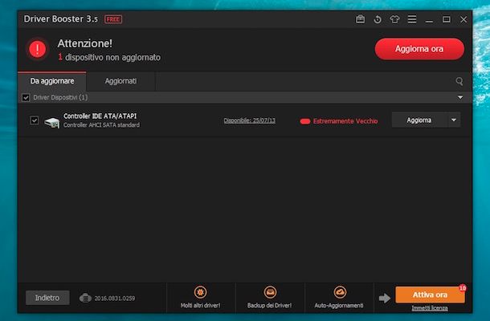
Task: Open the skin shirt icon
Action: pos(394,19)
